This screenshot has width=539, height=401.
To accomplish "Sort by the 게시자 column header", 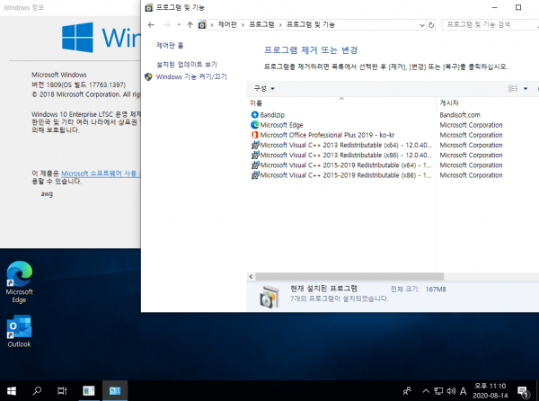I will coord(449,102).
